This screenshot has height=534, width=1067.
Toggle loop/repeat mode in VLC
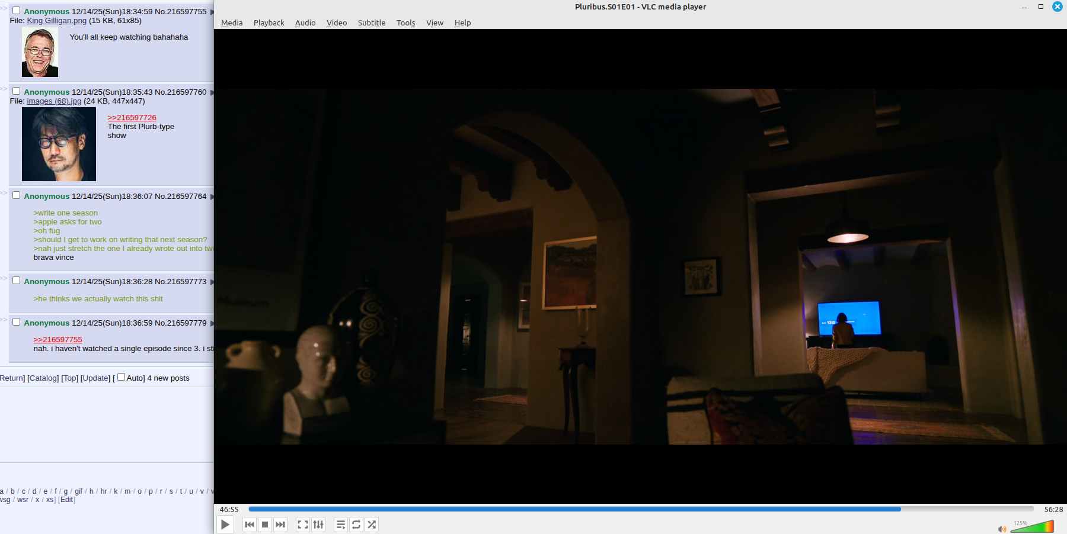356,525
